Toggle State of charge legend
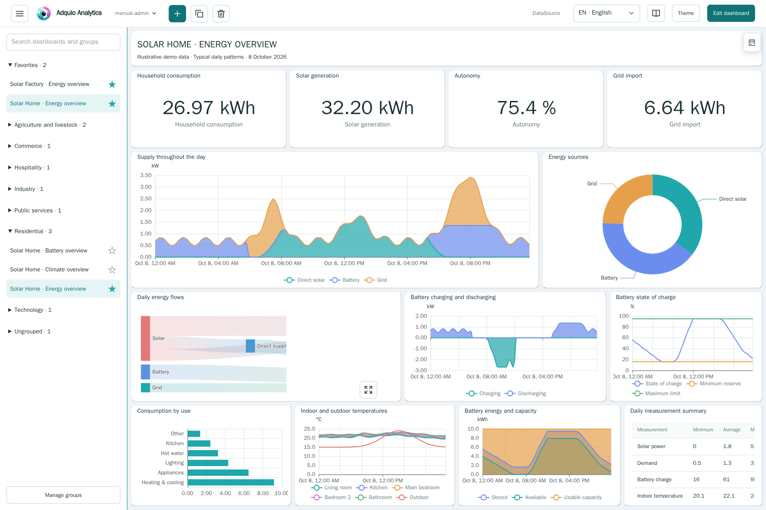 657,384
